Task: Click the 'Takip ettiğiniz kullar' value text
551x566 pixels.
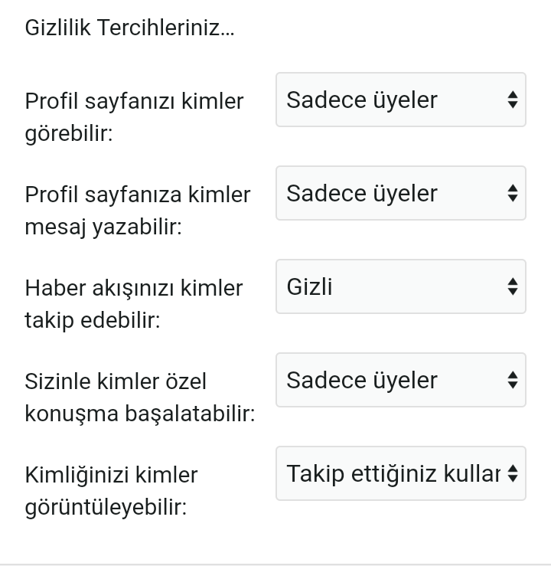Action: [393, 473]
